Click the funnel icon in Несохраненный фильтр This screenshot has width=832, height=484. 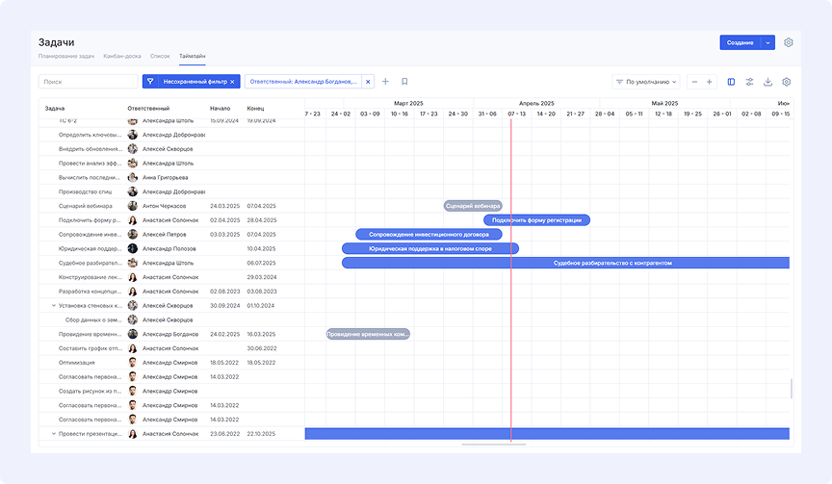(x=150, y=82)
